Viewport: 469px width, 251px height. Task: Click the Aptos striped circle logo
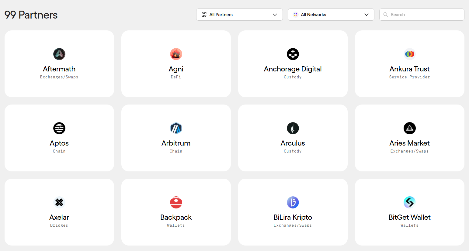(x=59, y=128)
